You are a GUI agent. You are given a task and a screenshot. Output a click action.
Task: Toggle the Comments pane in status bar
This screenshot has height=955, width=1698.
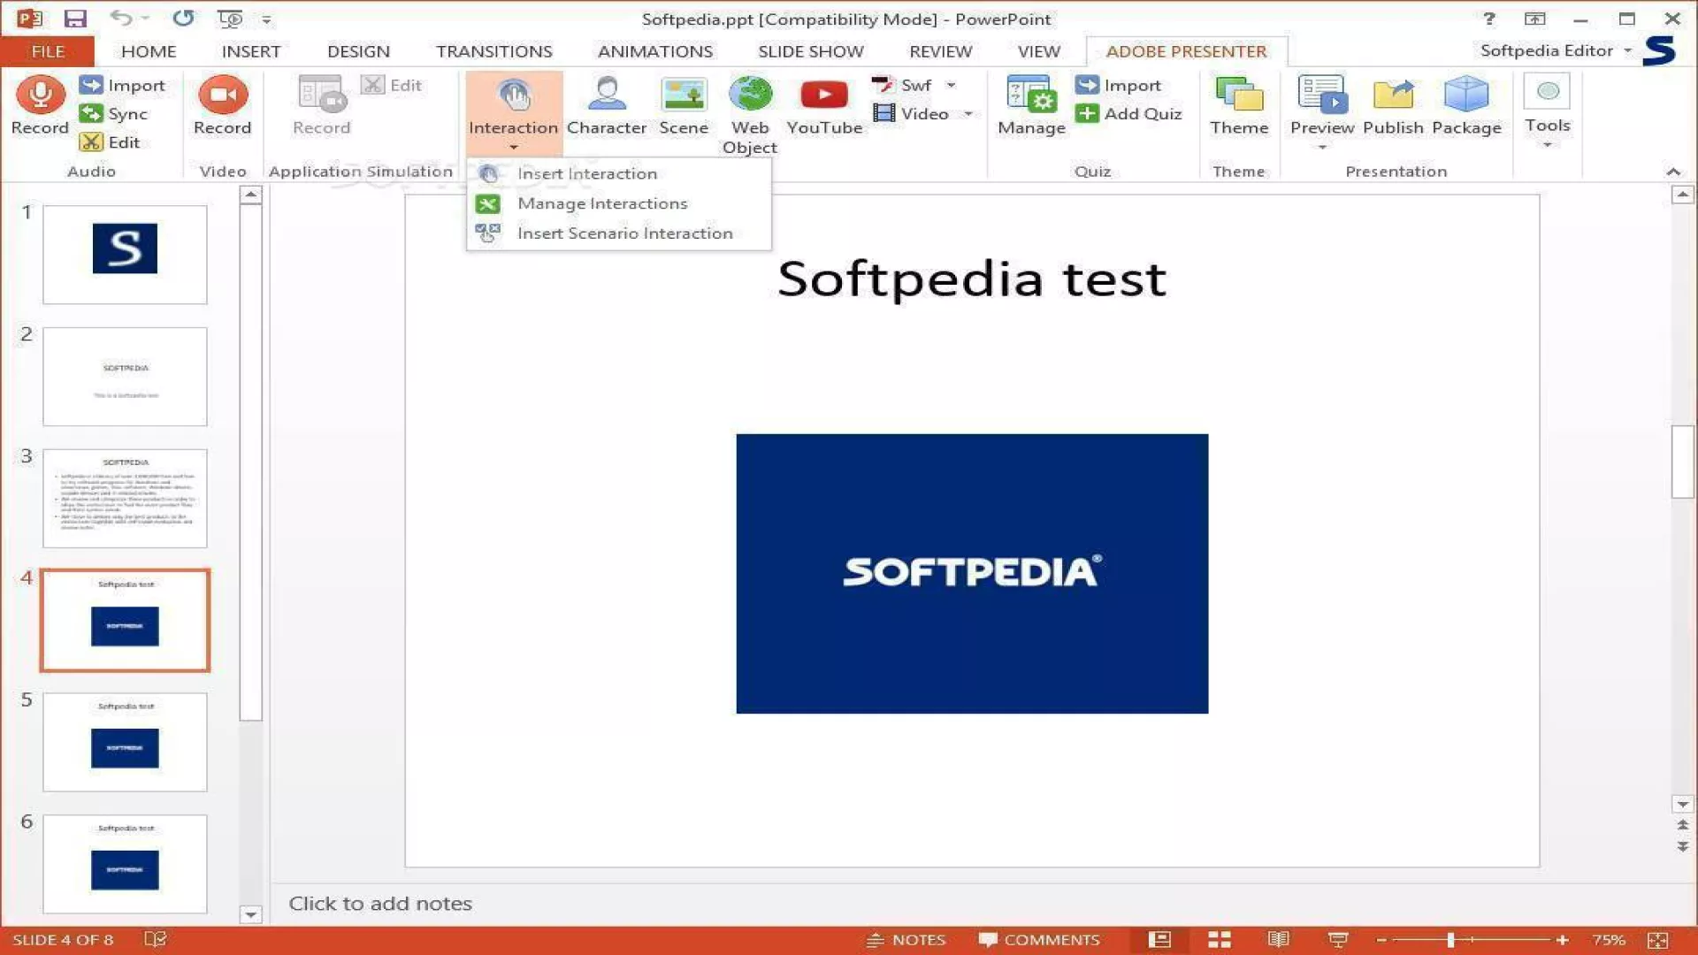click(x=1039, y=940)
